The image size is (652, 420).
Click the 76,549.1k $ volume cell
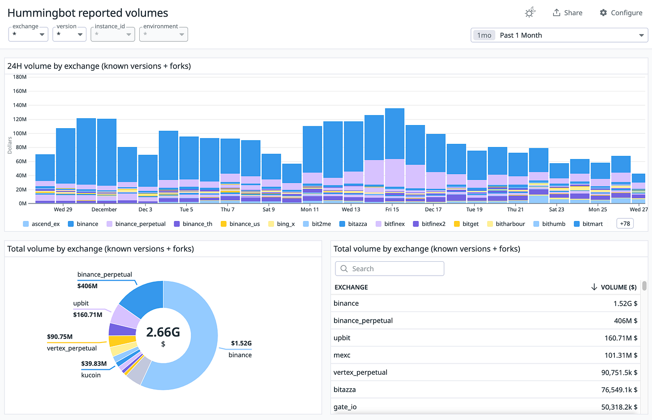pyautogui.click(x=619, y=390)
